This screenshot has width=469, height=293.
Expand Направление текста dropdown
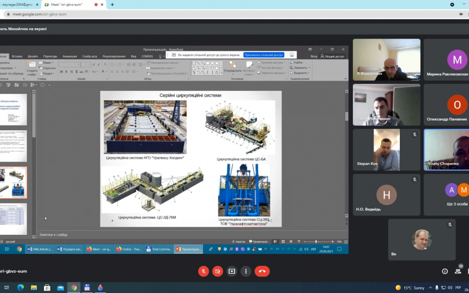pyautogui.click(x=163, y=63)
